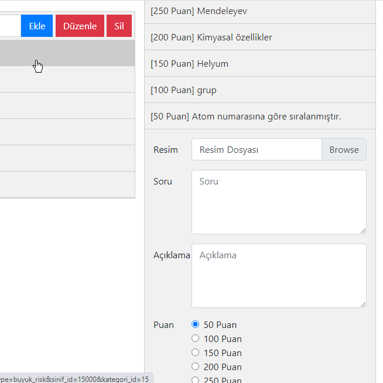Click the Soru text area resize handle
This screenshot has width=383, height=383.
point(363,231)
